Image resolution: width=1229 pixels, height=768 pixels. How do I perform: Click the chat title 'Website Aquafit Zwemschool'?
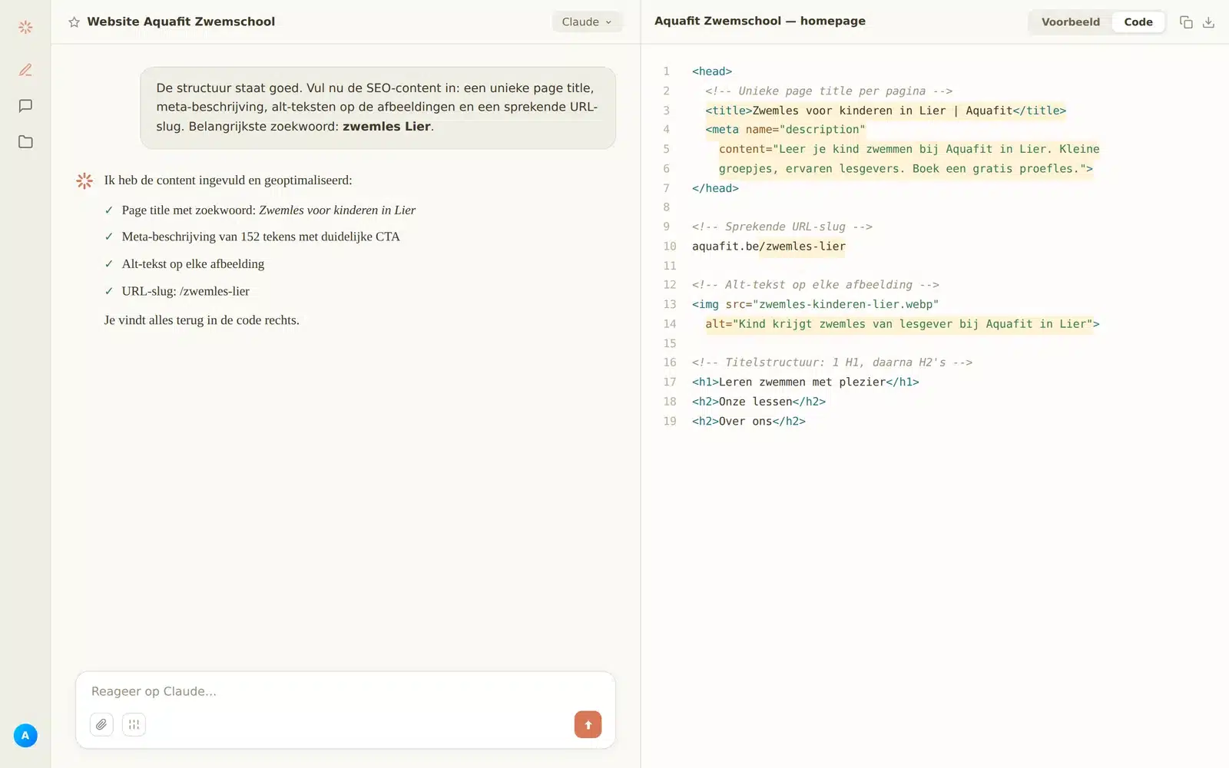click(x=181, y=22)
